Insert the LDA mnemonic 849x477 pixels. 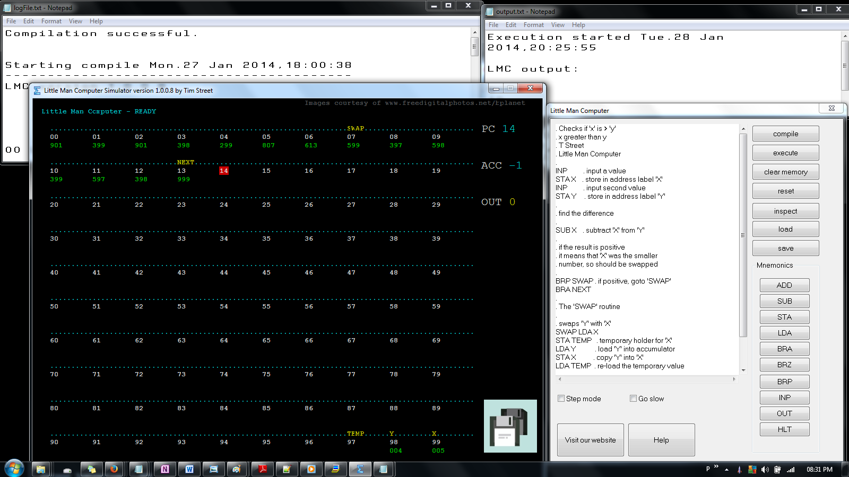pos(784,333)
